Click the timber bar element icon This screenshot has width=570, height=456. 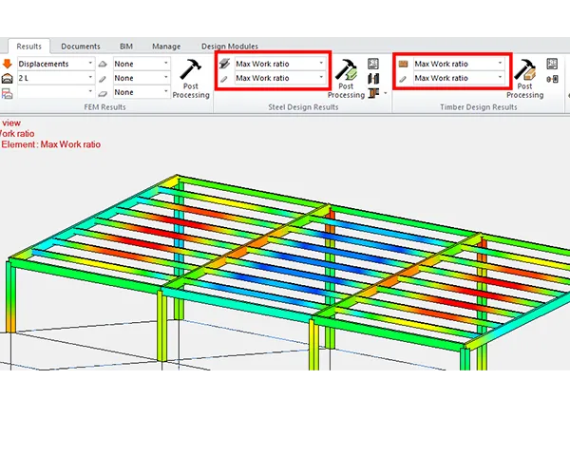[x=403, y=79]
